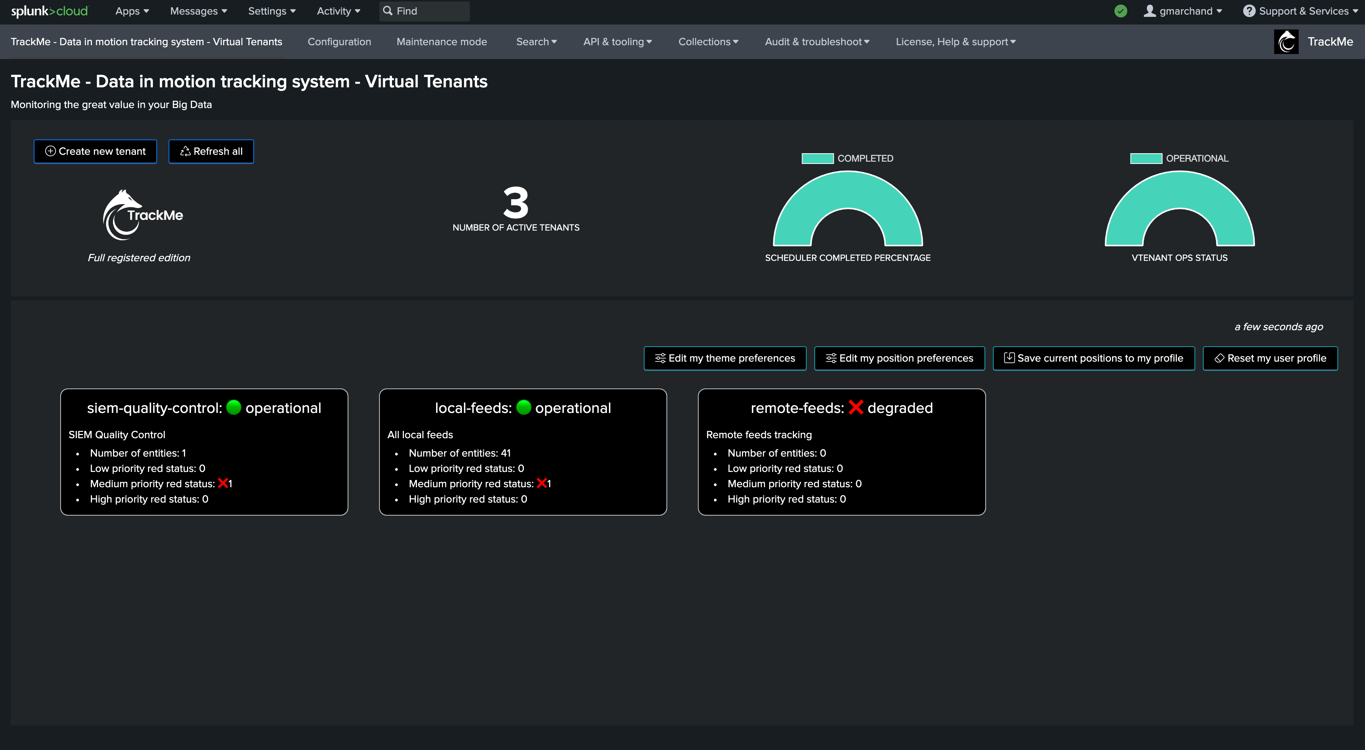
Task: Click 'Remote feeds tracking' description text
Action: pos(759,434)
